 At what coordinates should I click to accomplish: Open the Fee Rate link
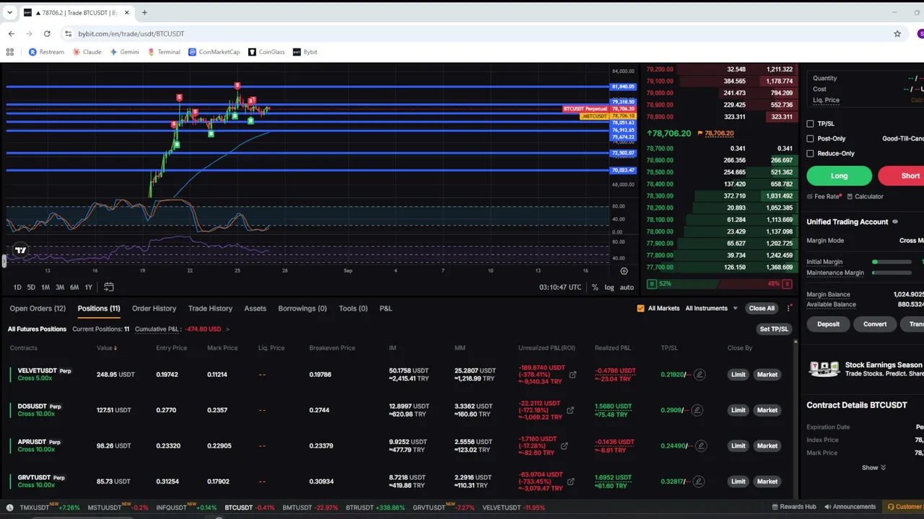[825, 196]
